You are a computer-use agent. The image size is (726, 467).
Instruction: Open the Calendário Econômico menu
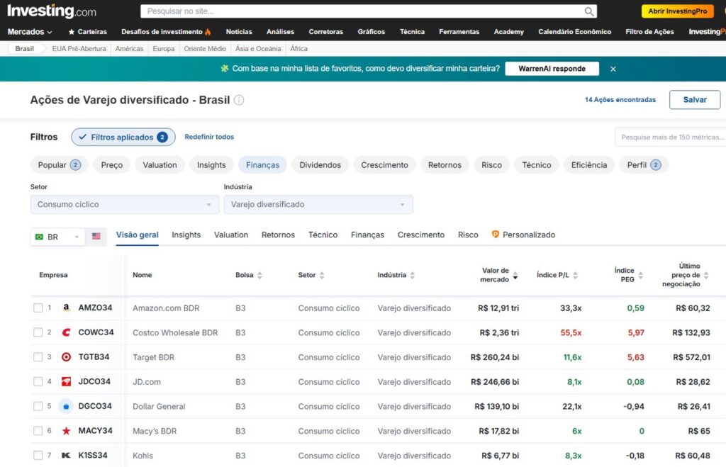574,32
